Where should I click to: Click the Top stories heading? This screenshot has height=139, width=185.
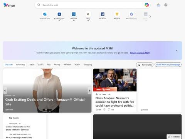[x=13, y=118]
